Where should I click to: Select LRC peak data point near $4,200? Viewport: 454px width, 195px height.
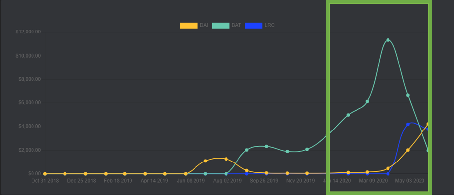pyautogui.click(x=408, y=124)
